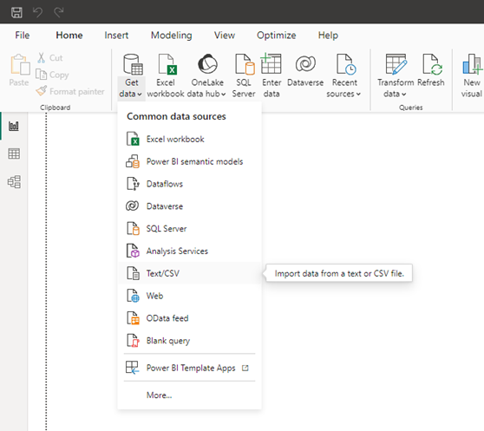Click More... at bottom of menu
The width and height of the screenshot is (484, 431).
pos(159,395)
